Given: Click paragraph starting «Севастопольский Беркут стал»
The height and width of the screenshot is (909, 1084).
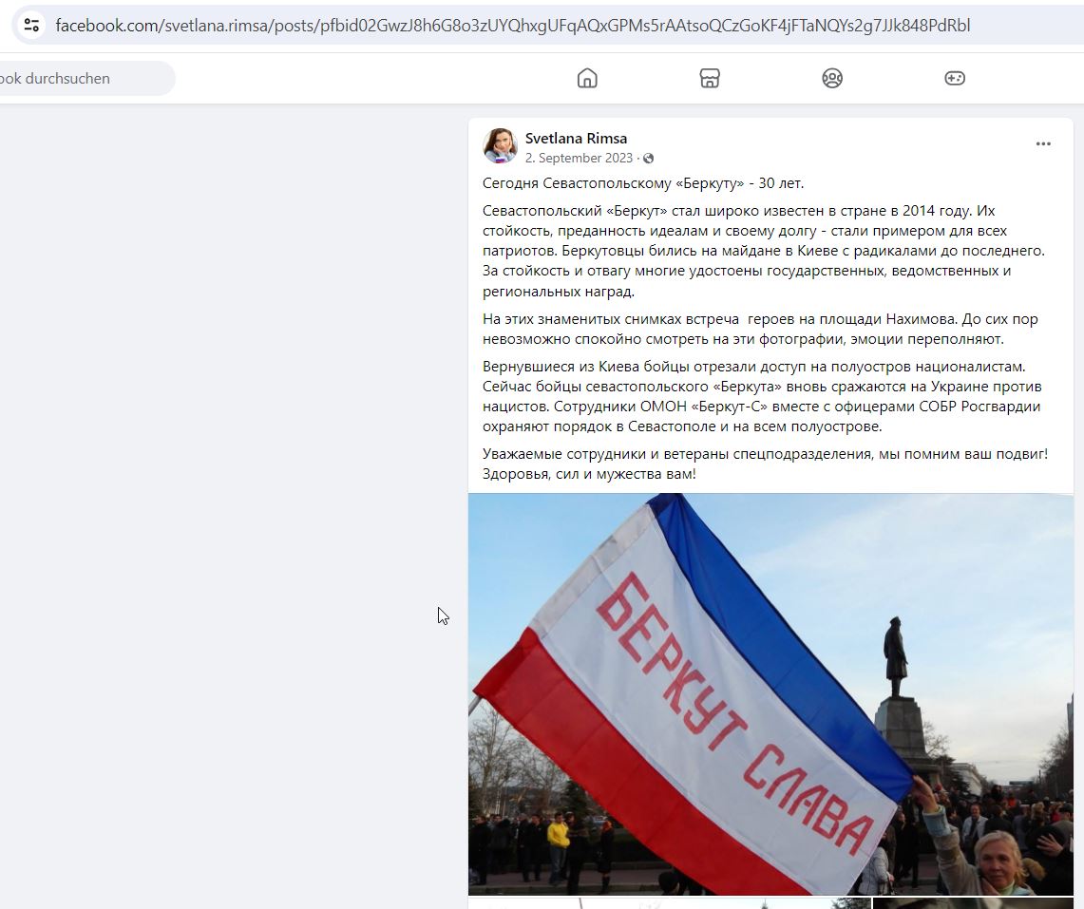Looking at the screenshot, I should (764, 251).
